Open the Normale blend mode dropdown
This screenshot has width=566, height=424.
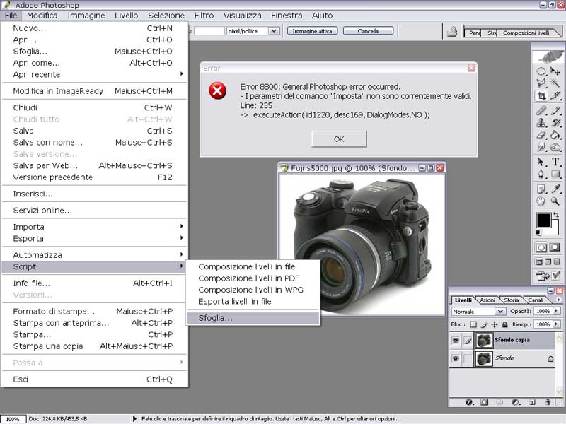tap(500, 311)
